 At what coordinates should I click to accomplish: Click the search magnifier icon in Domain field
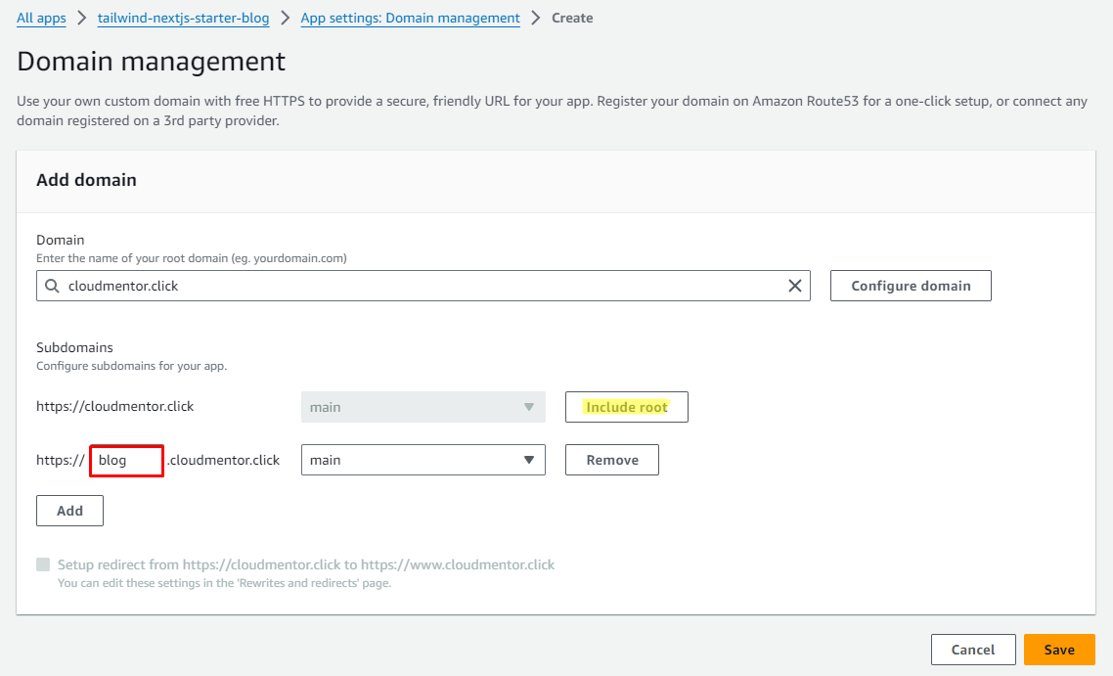[x=52, y=286]
